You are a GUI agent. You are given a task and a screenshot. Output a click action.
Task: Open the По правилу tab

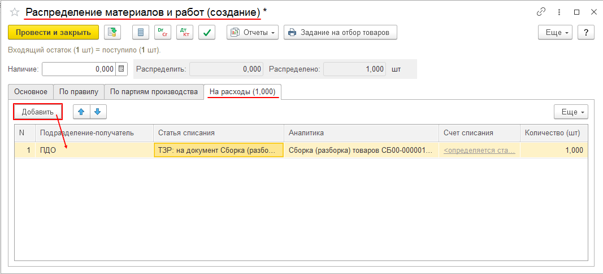coord(79,91)
